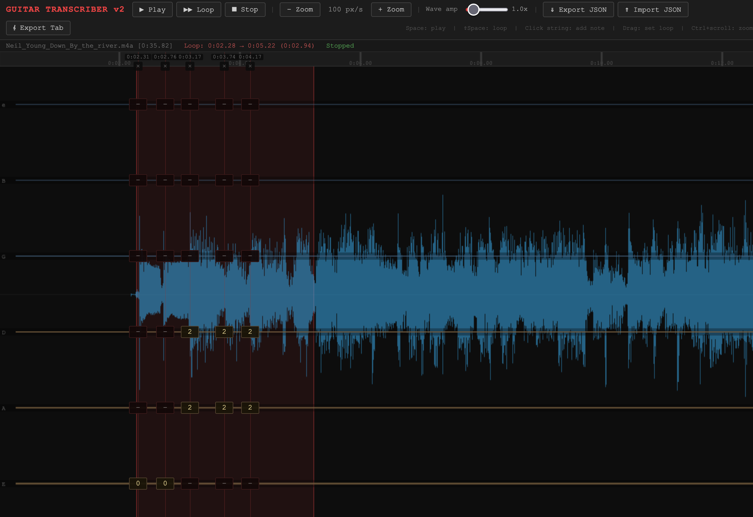Import a JSON file
Viewport: 753px width, 517px height.
653,10
